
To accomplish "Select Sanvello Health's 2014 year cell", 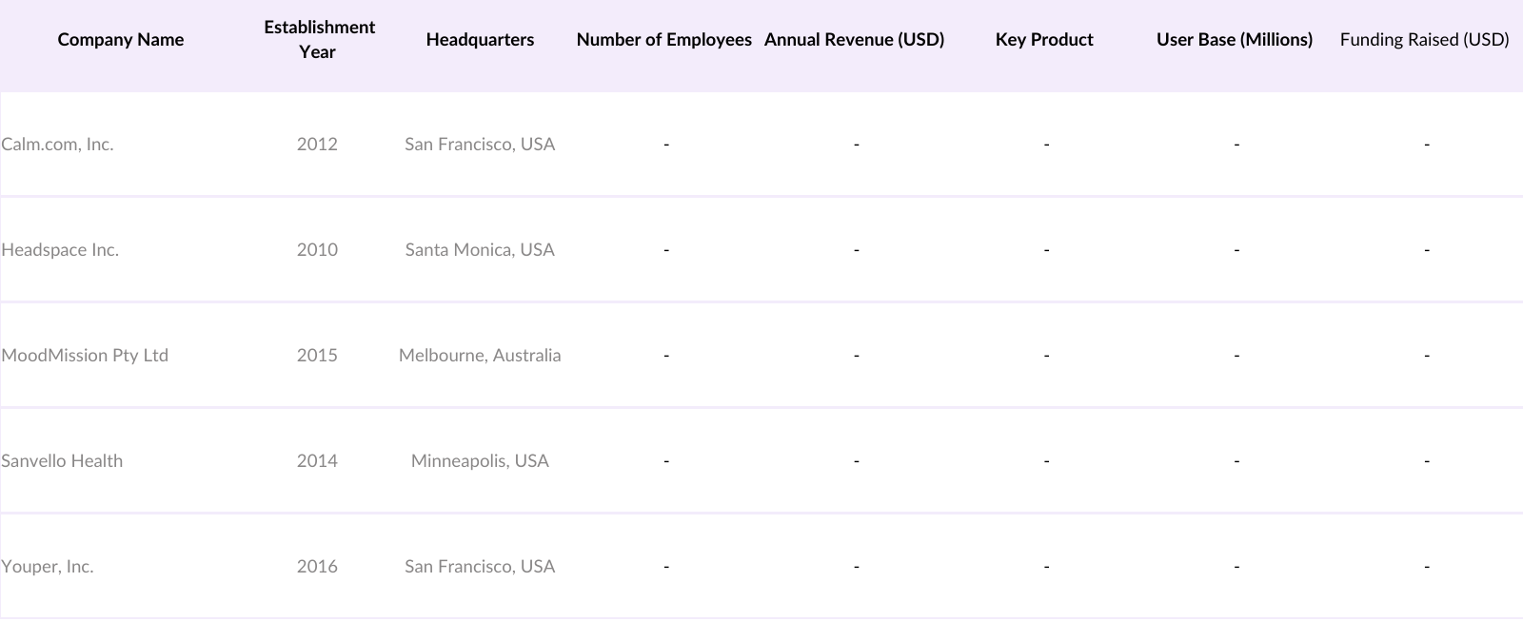I will coord(317,461).
